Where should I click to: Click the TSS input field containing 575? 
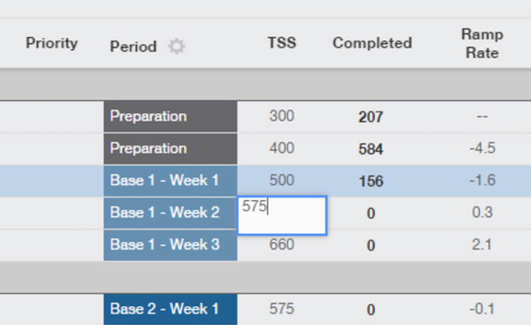click(x=282, y=215)
